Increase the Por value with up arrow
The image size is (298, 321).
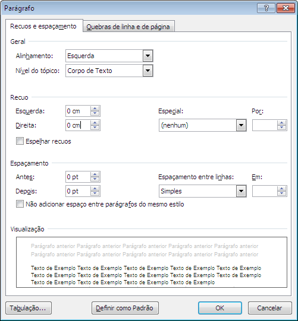click(x=281, y=123)
